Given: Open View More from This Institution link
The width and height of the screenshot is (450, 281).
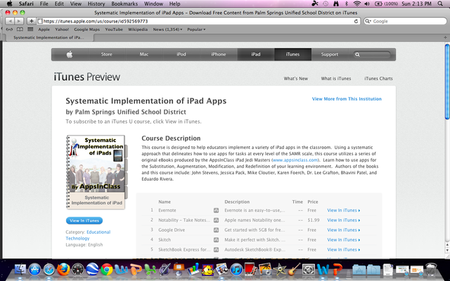Looking at the screenshot, I should [347, 99].
